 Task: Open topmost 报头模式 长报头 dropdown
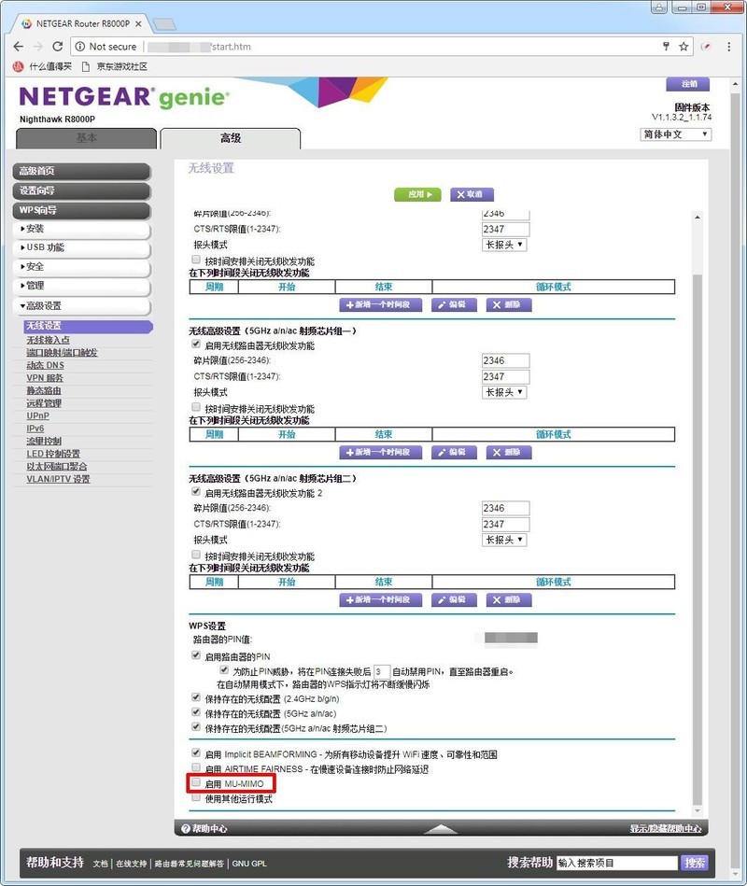(504, 245)
